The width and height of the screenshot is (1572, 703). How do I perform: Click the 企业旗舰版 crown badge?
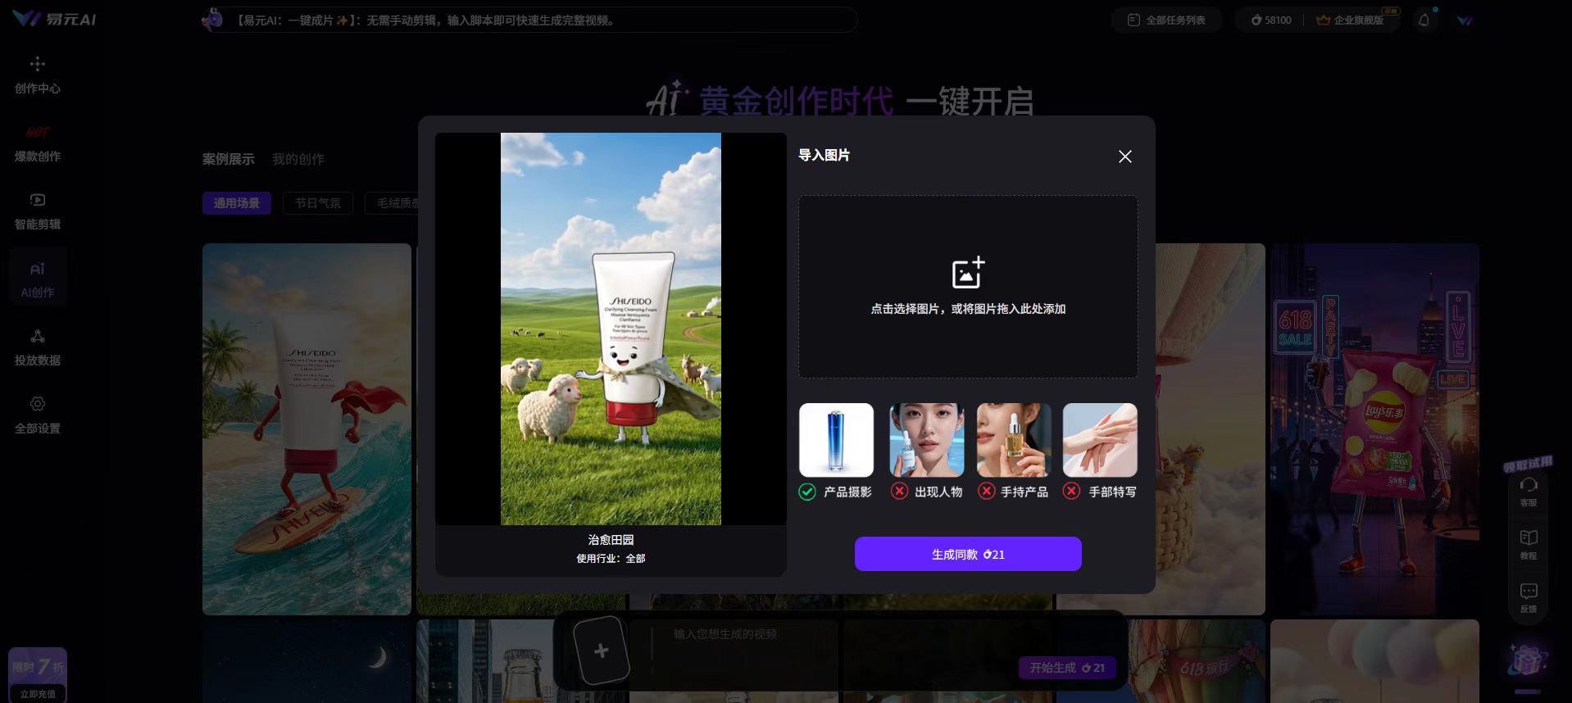click(x=1350, y=20)
